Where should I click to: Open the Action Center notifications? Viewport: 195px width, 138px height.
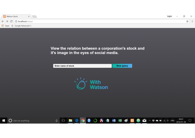[190, 121]
